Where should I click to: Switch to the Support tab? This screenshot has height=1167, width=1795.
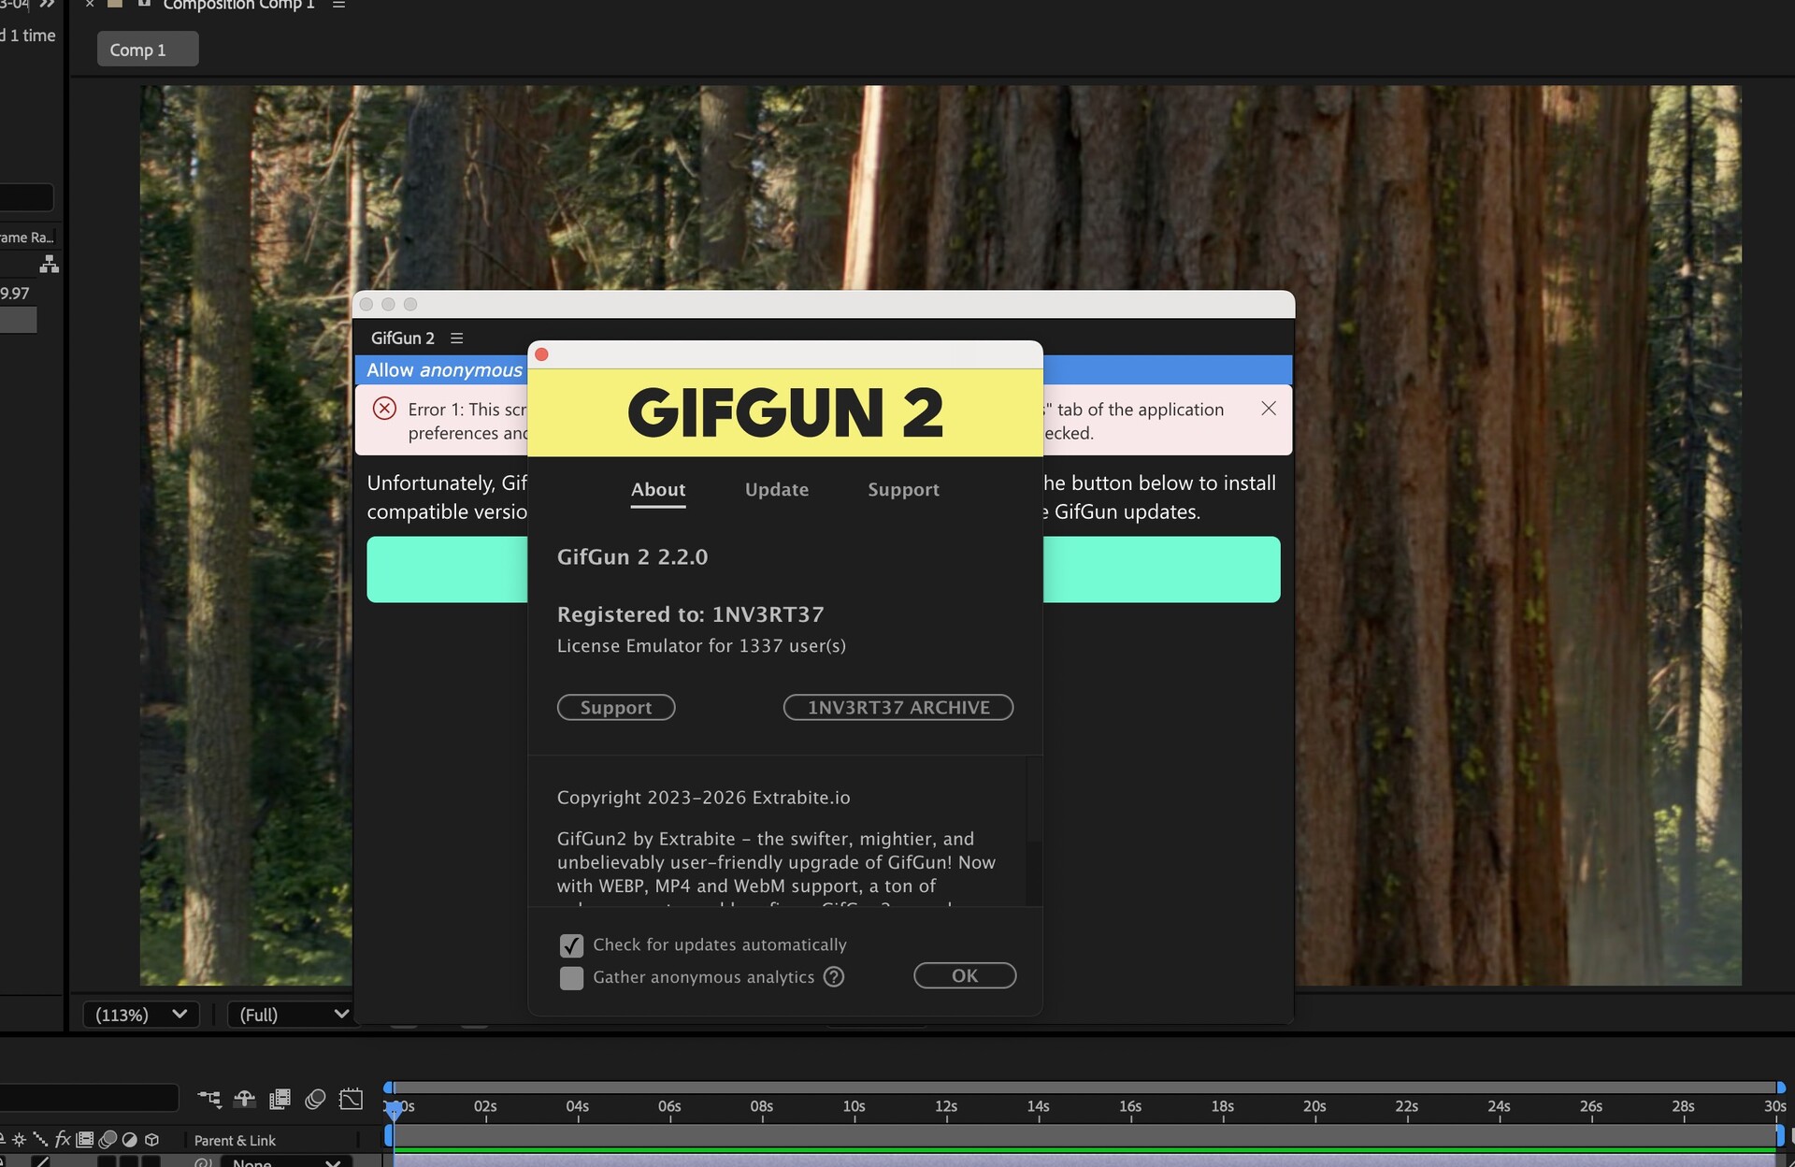click(902, 490)
